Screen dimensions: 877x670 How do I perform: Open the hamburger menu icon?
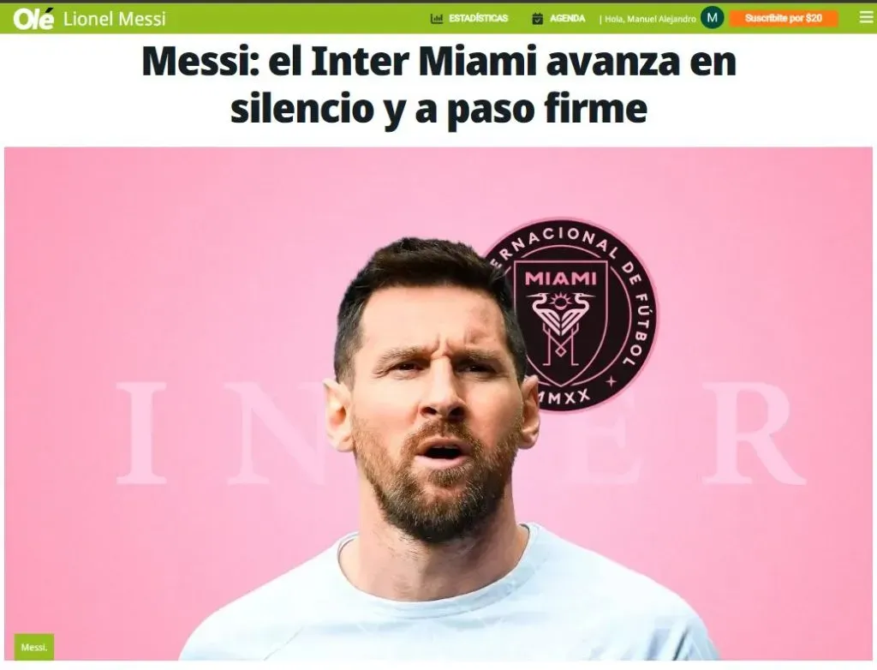pyautogui.click(x=866, y=18)
